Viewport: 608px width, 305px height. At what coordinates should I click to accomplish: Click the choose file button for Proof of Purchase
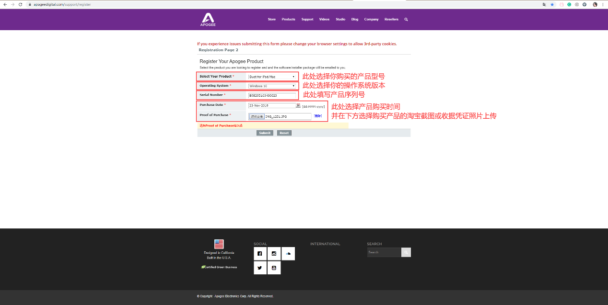pos(257,116)
